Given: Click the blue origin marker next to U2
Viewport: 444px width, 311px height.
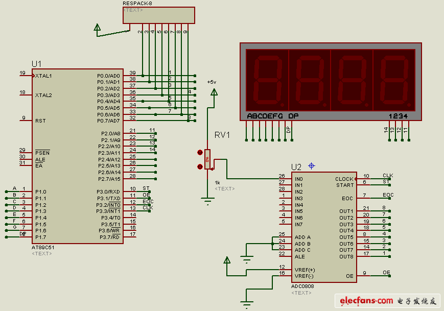Looking at the screenshot, I should pos(312,166).
